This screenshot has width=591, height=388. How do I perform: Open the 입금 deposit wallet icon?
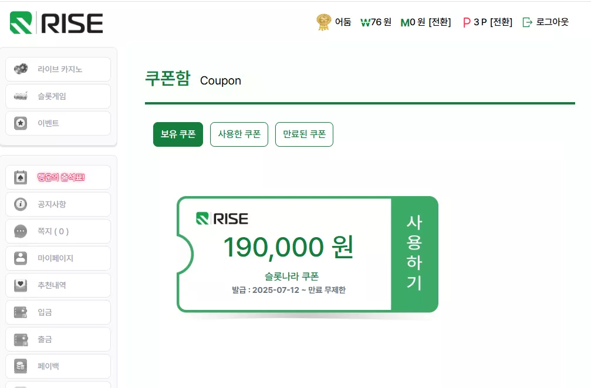[x=21, y=312]
